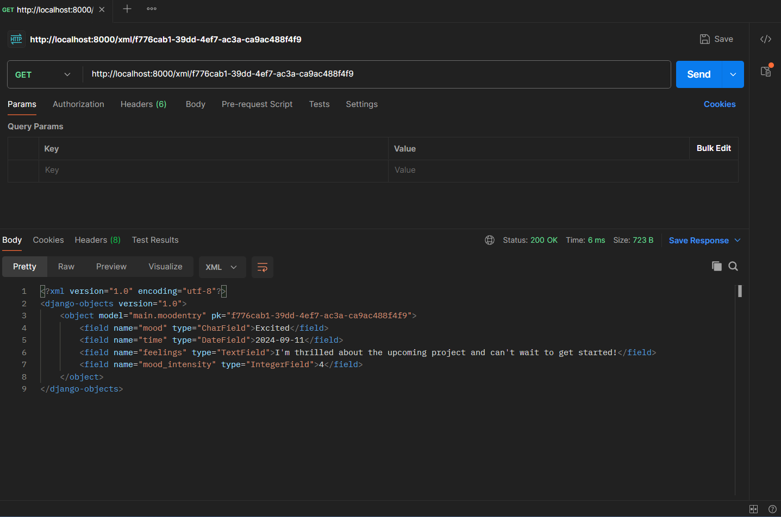Click line 1 xml version declaration
Viewport: 781px width, 517px height.
point(133,292)
